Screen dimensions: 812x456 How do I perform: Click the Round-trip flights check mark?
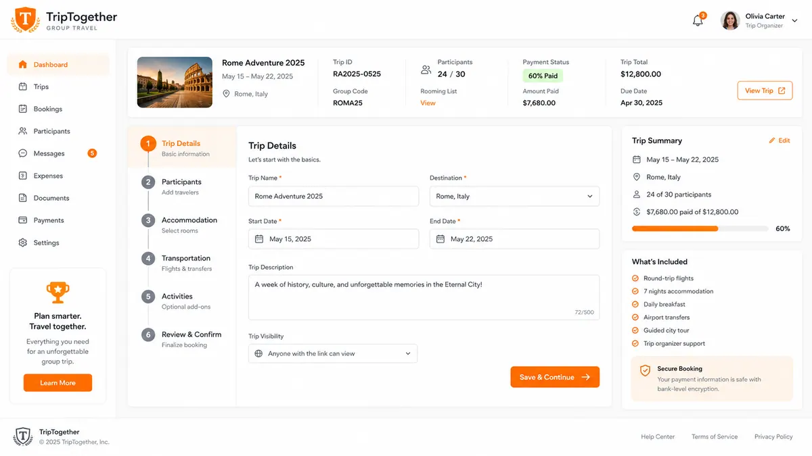coord(635,278)
